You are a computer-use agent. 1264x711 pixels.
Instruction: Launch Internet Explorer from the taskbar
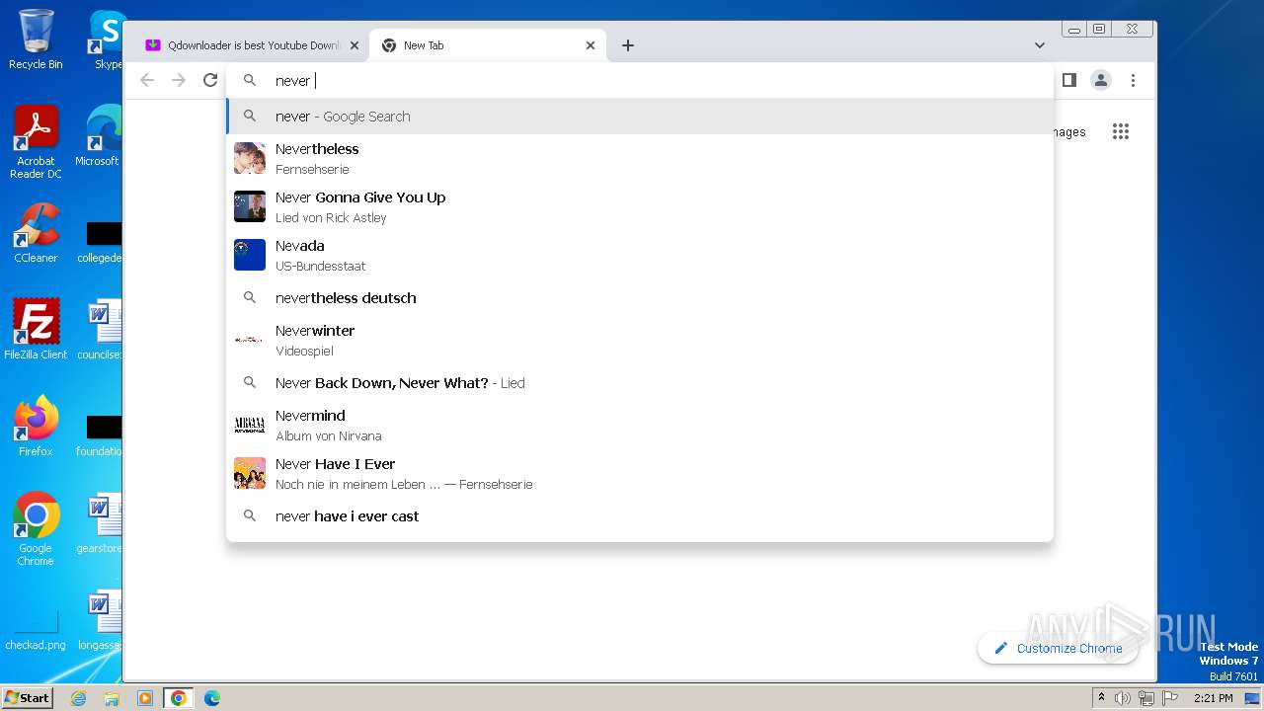pyautogui.click(x=79, y=698)
